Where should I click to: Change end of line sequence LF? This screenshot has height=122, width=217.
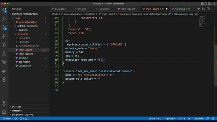point(189,119)
